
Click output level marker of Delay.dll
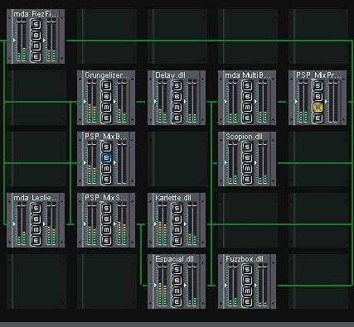click(x=186, y=102)
